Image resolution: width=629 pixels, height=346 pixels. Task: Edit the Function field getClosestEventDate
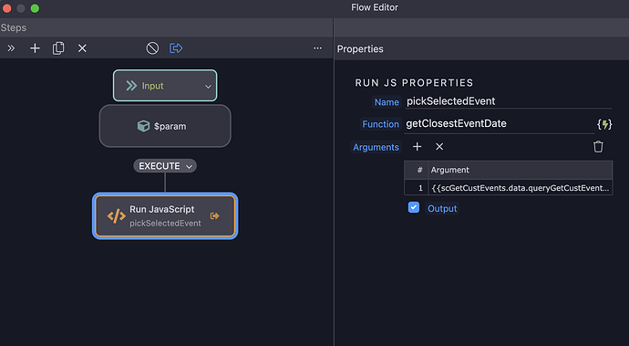coord(500,124)
